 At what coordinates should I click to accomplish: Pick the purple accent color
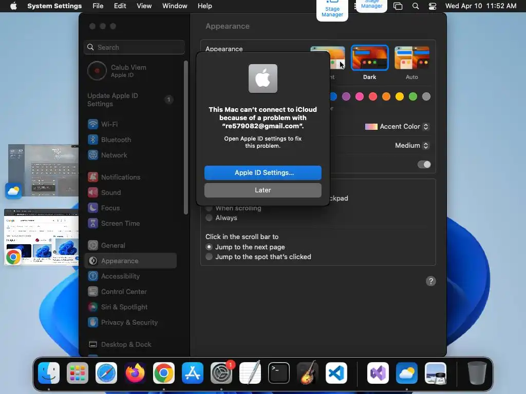click(x=346, y=97)
